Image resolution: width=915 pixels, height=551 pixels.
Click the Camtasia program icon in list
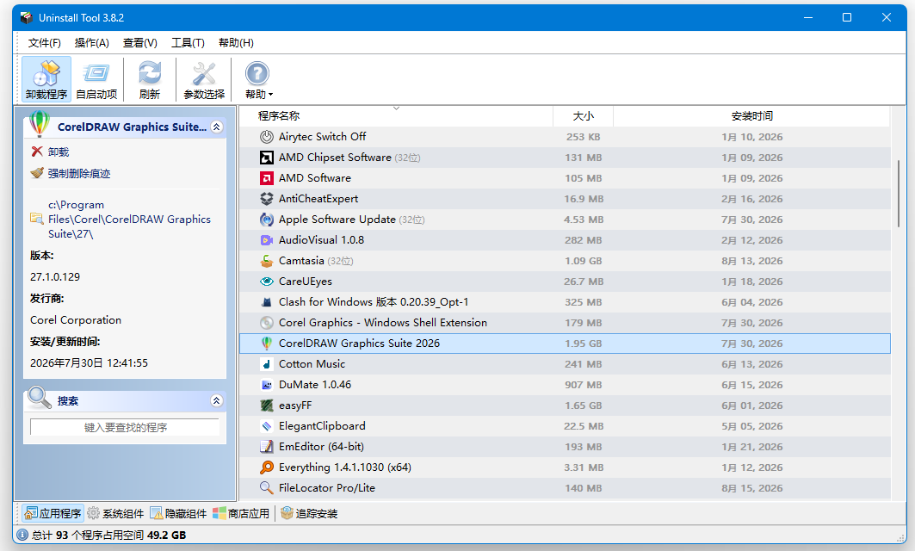[x=267, y=260]
